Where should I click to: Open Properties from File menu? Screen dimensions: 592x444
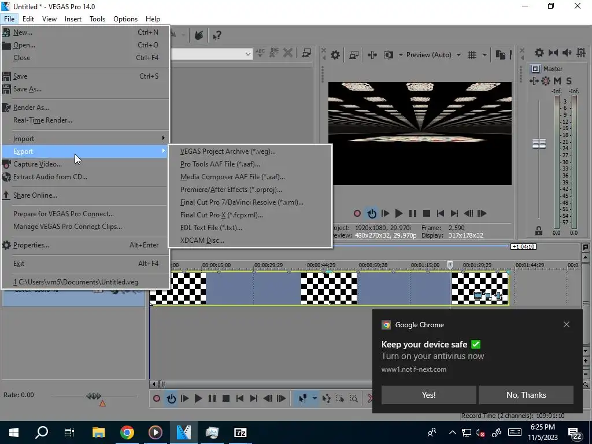coord(31,245)
